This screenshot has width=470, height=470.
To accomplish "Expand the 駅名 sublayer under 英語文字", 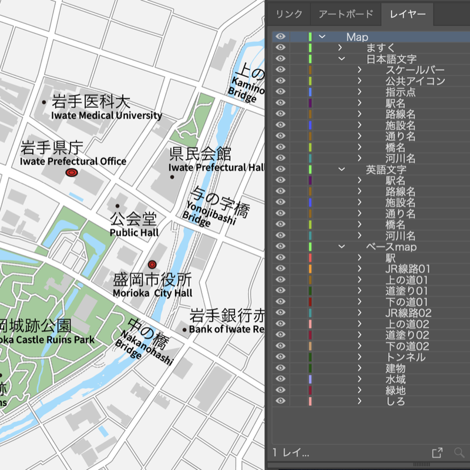I will (358, 181).
